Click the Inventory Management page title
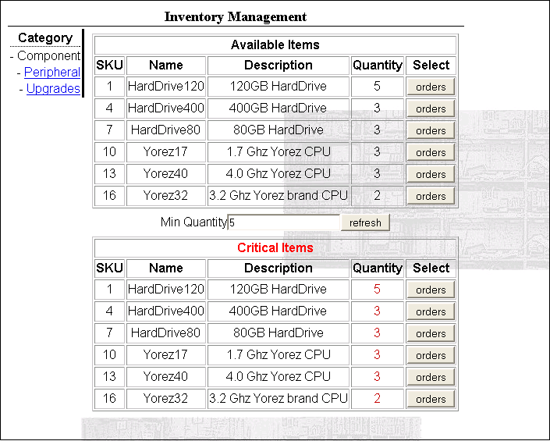Viewport: 550px width, 441px height. [236, 17]
